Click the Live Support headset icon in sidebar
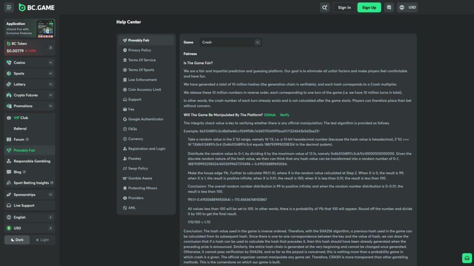Viewport: 474px width, 266px height. (x=9, y=206)
